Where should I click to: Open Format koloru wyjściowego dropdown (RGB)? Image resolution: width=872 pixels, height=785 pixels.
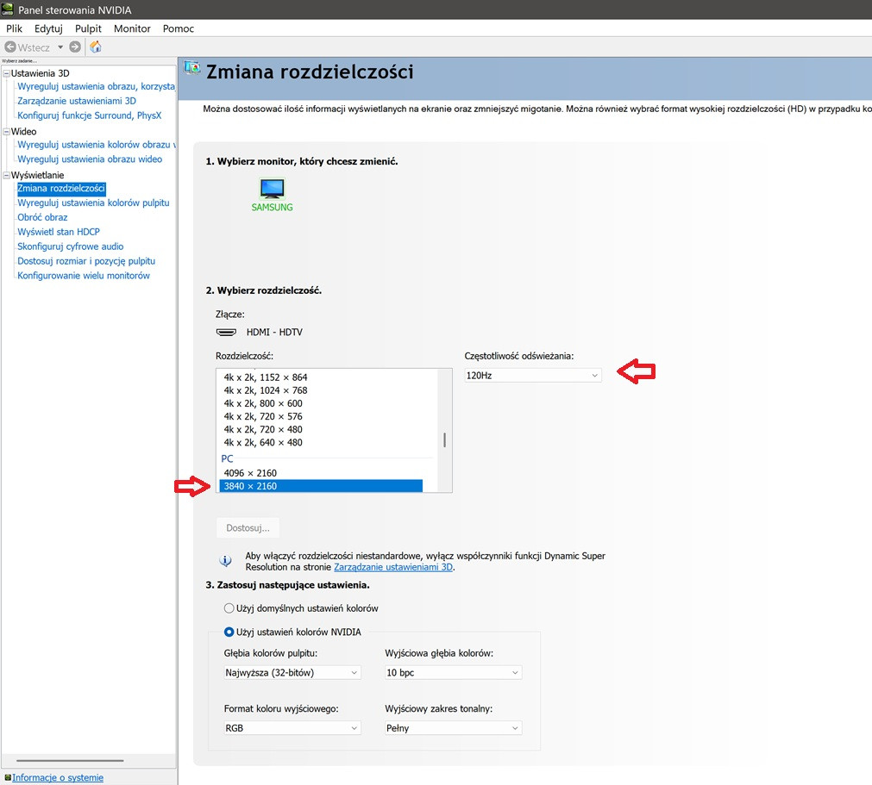click(292, 728)
